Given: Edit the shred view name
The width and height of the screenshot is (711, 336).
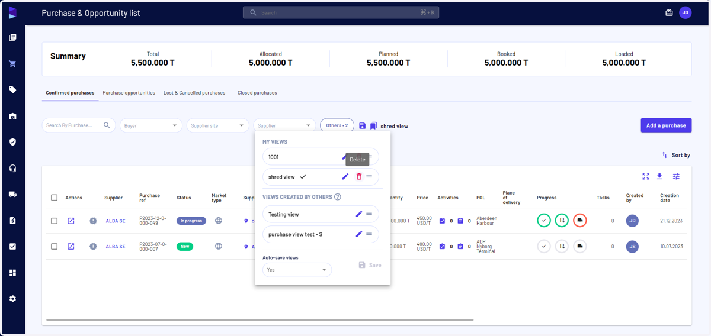Looking at the screenshot, I should point(345,177).
